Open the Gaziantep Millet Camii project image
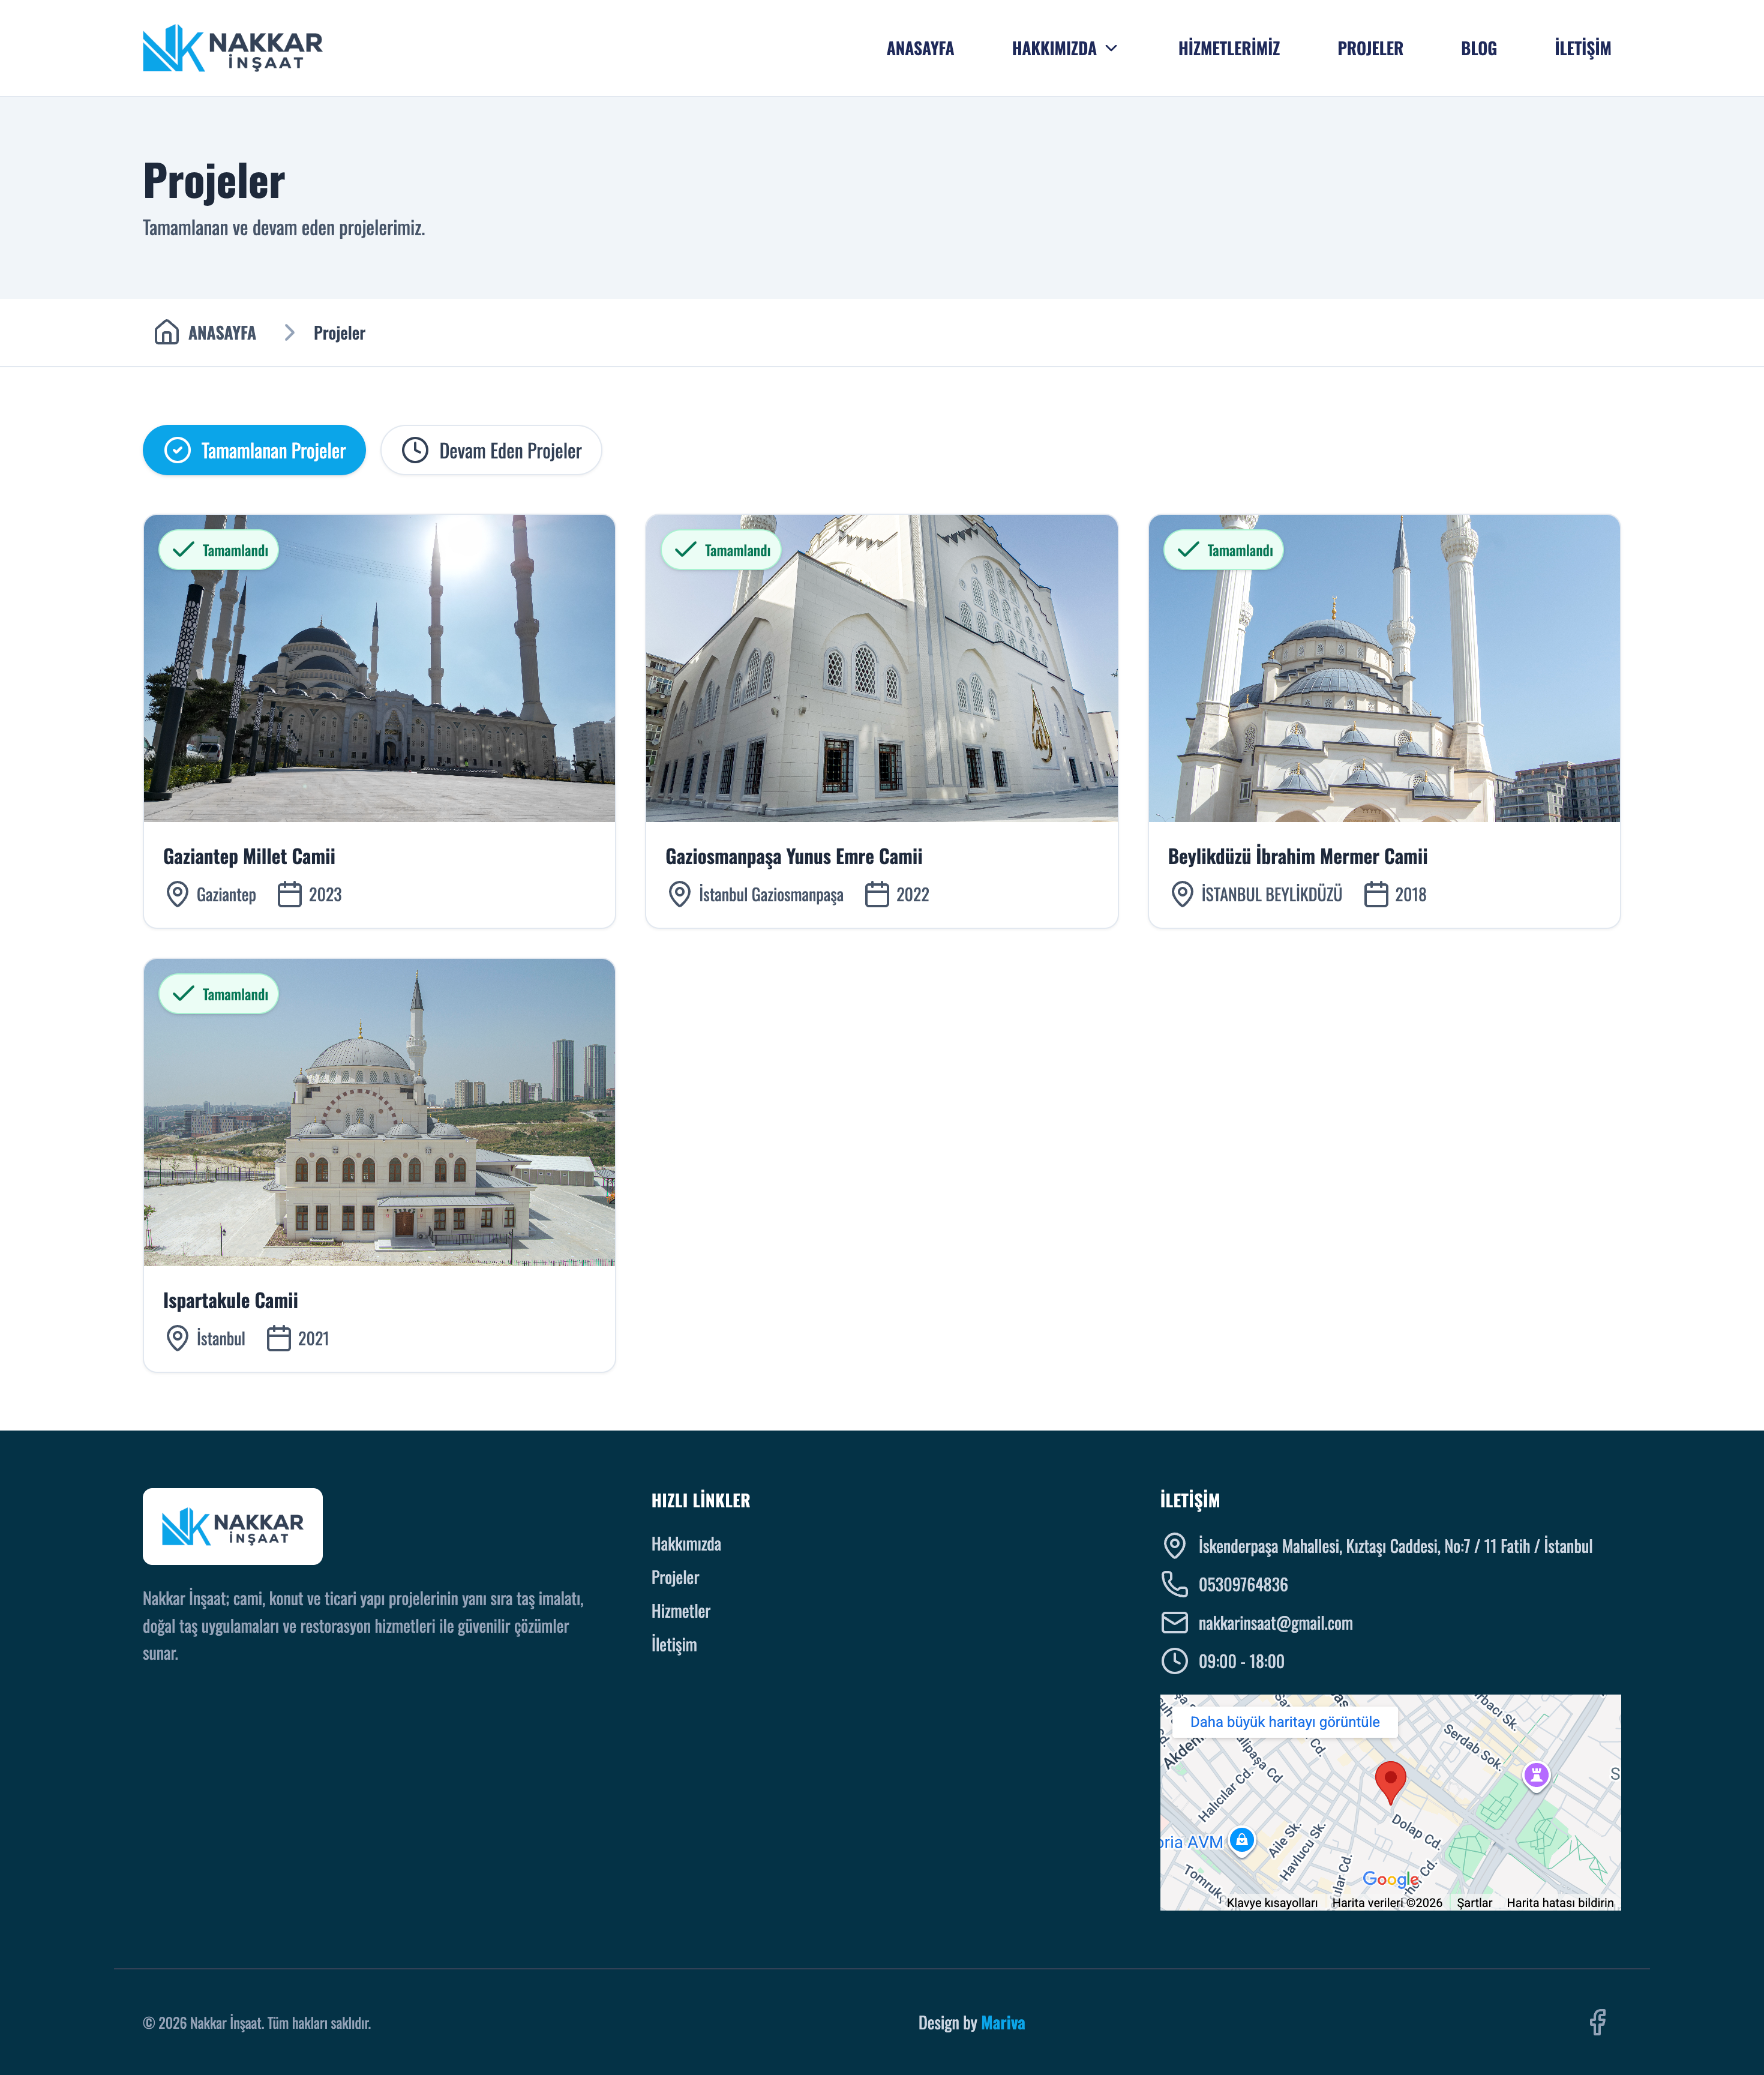 point(379,668)
